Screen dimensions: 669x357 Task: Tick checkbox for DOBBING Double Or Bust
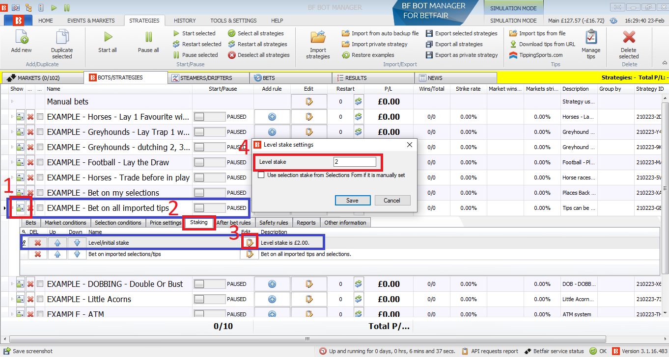click(x=40, y=284)
